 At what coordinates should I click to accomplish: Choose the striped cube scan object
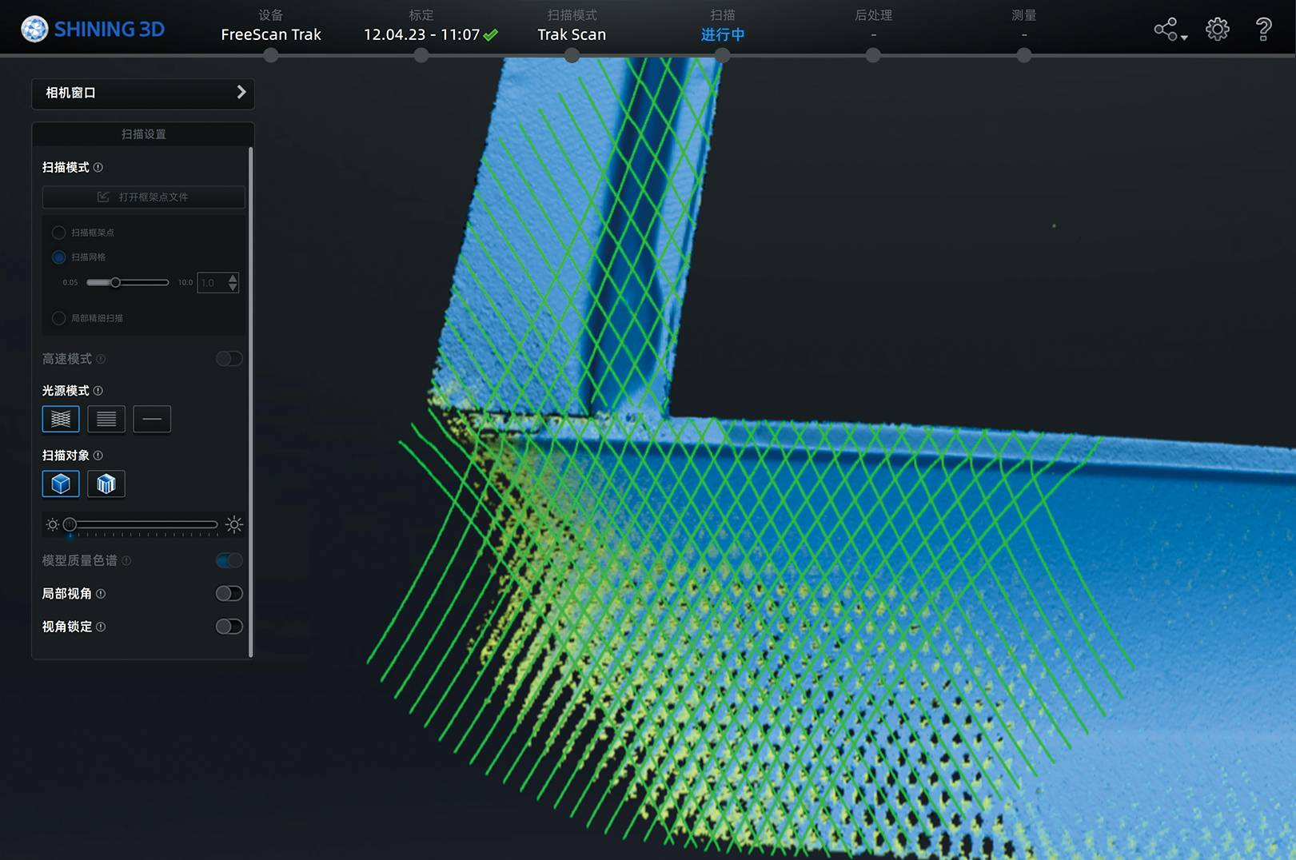(x=106, y=484)
